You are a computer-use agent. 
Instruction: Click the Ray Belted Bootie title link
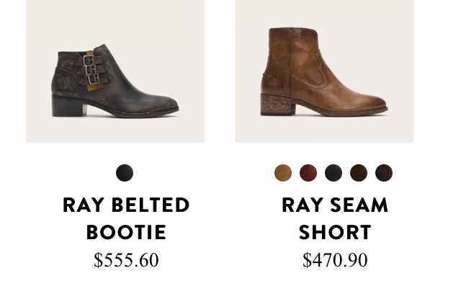pyautogui.click(x=126, y=218)
